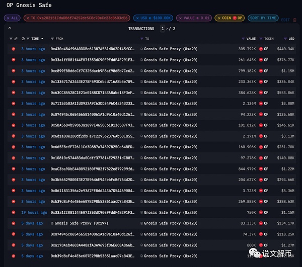Open the filter funnel in the first column header
302x267 pixels.
point(11,39)
